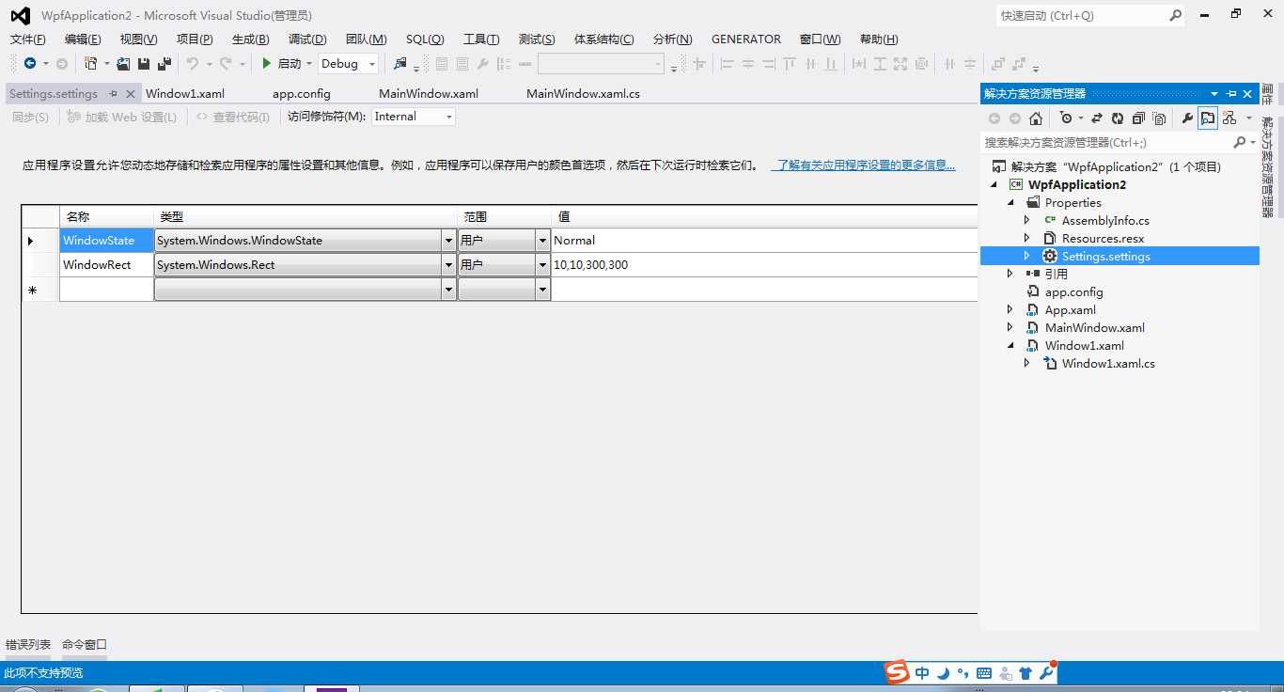The height and width of the screenshot is (692, 1284).
Task: Open the WindowRect type dropdown arrow
Action: [x=447, y=265]
